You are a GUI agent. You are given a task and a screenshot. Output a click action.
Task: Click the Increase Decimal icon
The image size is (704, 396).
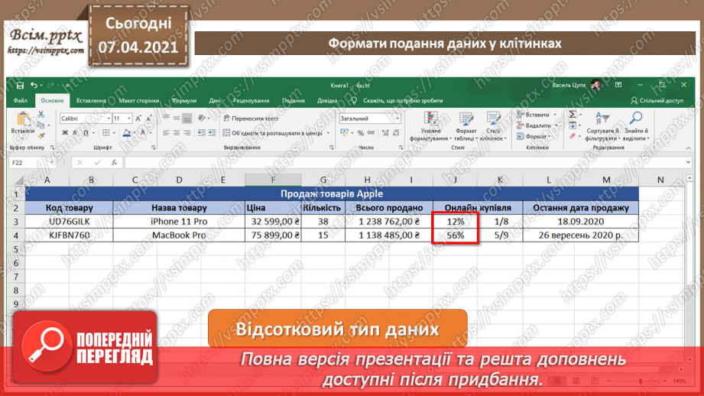click(385, 133)
